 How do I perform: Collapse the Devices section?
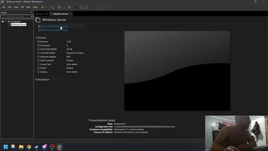click(36, 37)
